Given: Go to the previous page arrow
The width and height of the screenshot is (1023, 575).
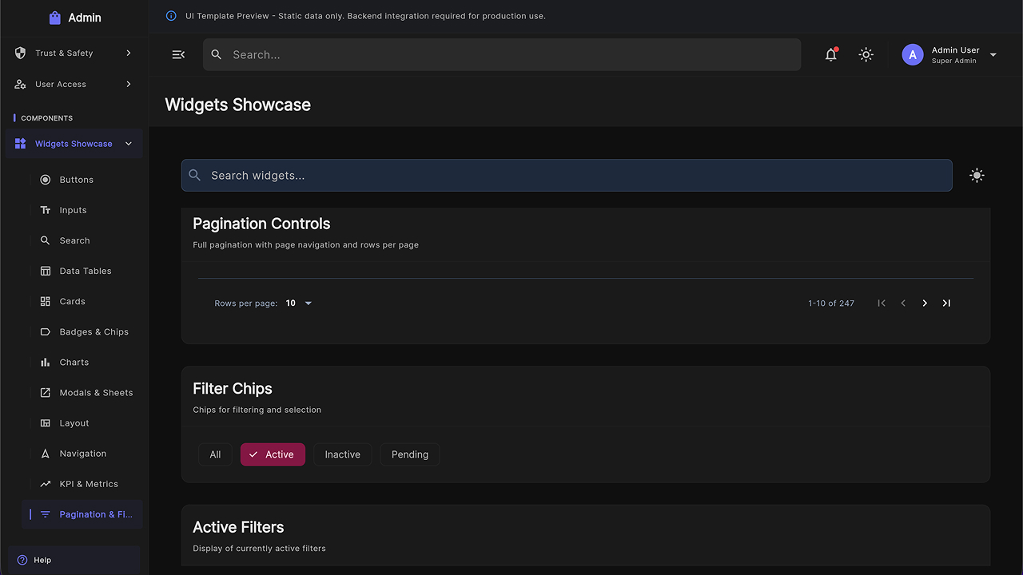Looking at the screenshot, I should coord(903,303).
